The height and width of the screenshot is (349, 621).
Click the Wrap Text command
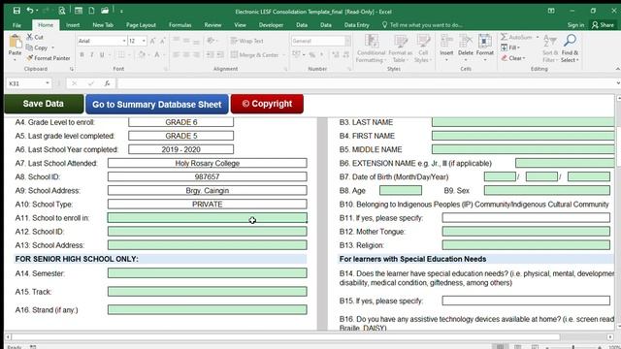(x=246, y=41)
